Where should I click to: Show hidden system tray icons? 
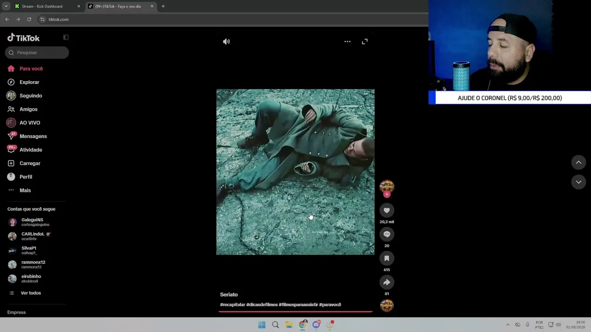coord(508,325)
